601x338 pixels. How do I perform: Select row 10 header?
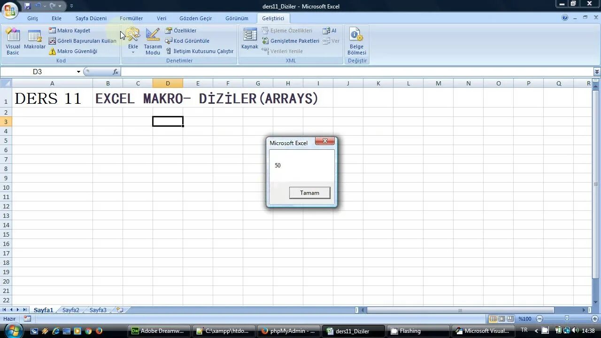coord(6,187)
